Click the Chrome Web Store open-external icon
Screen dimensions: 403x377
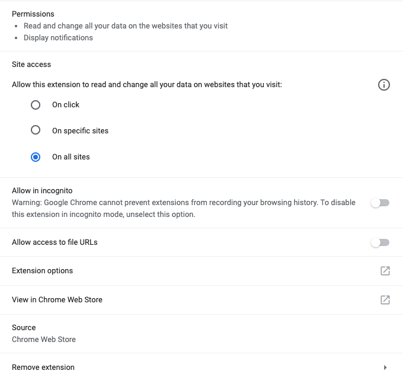(x=385, y=300)
